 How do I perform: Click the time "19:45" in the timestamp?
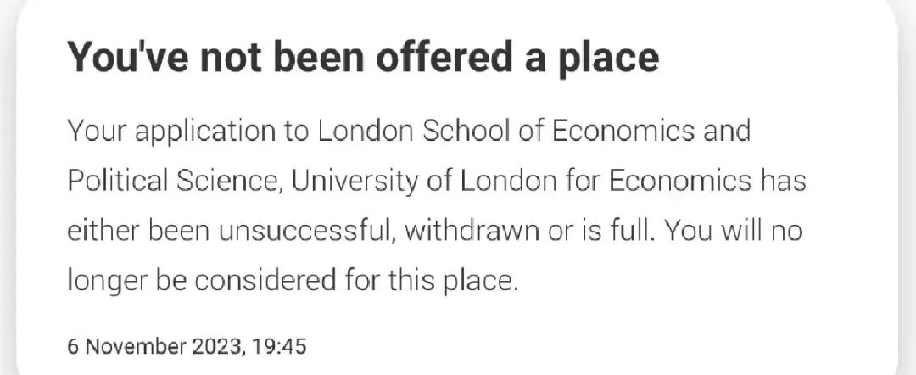click(x=280, y=346)
